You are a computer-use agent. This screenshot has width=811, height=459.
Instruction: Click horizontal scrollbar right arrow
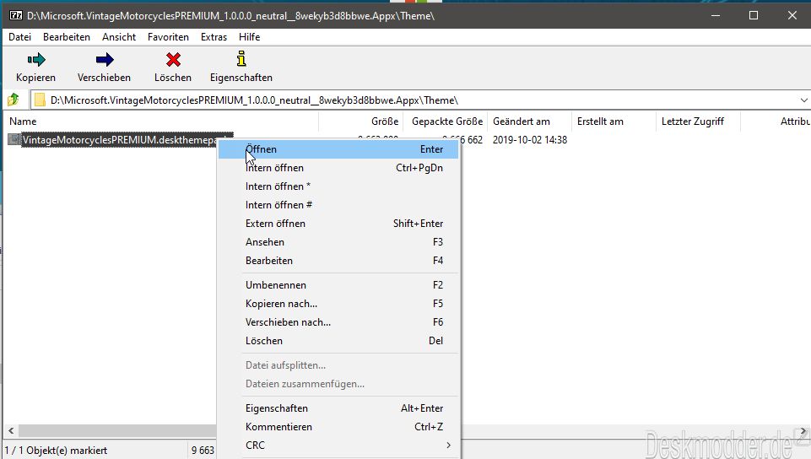pyautogui.click(x=803, y=430)
